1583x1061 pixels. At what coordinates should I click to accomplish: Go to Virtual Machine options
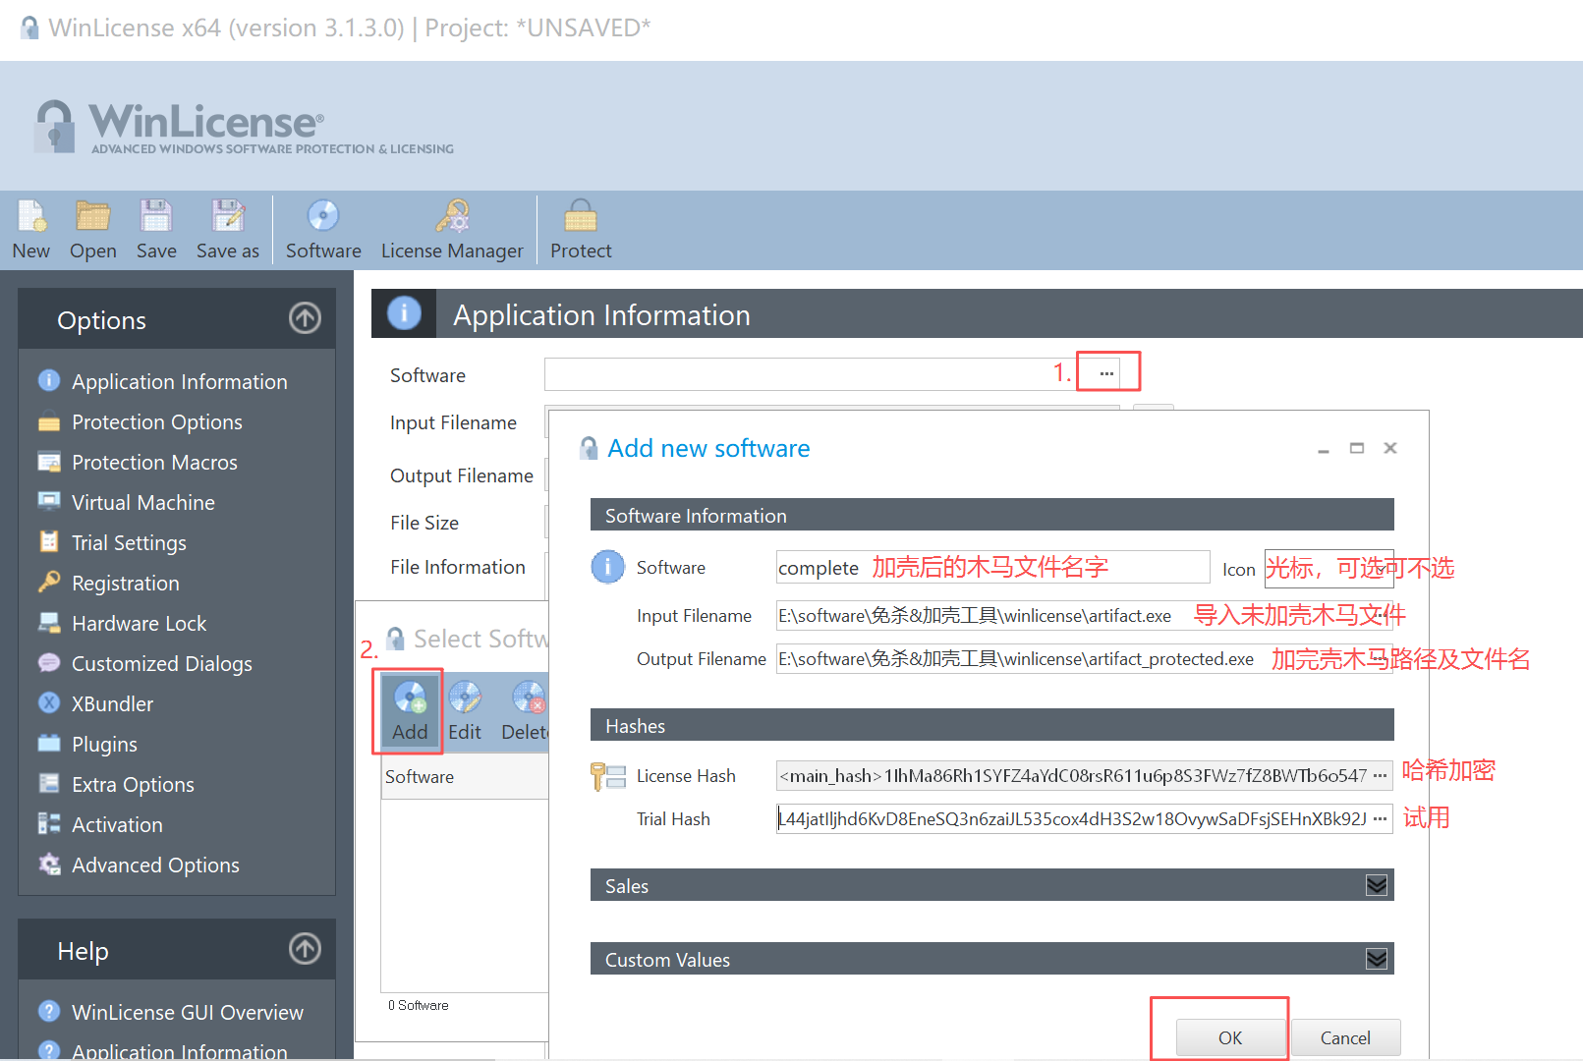pyautogui.click(x=142, y=502)
